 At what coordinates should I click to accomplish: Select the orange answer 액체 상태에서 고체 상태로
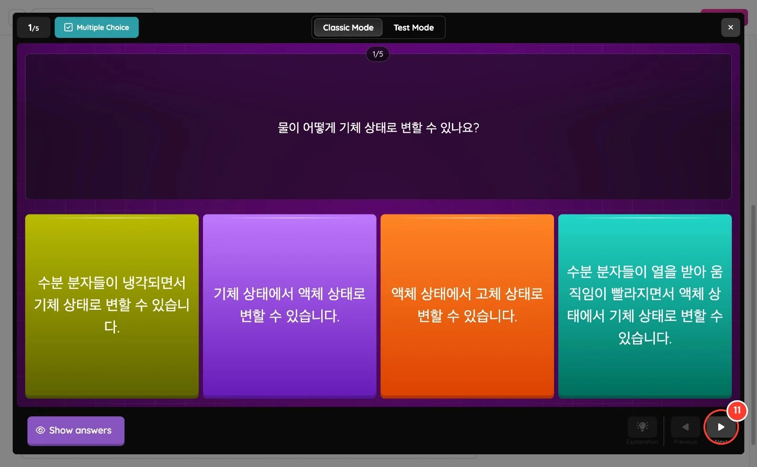tap(467, 306)
